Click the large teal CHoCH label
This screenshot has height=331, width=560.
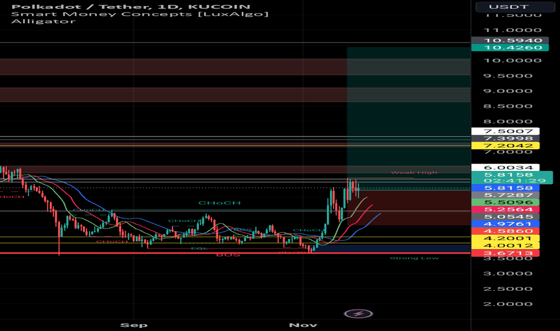tap(219, 203)
